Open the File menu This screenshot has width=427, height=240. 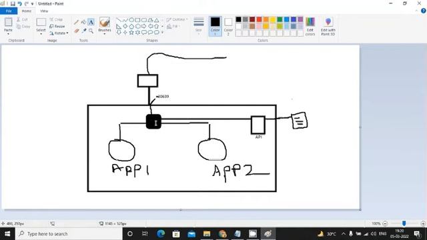click(x=9, y=11)
